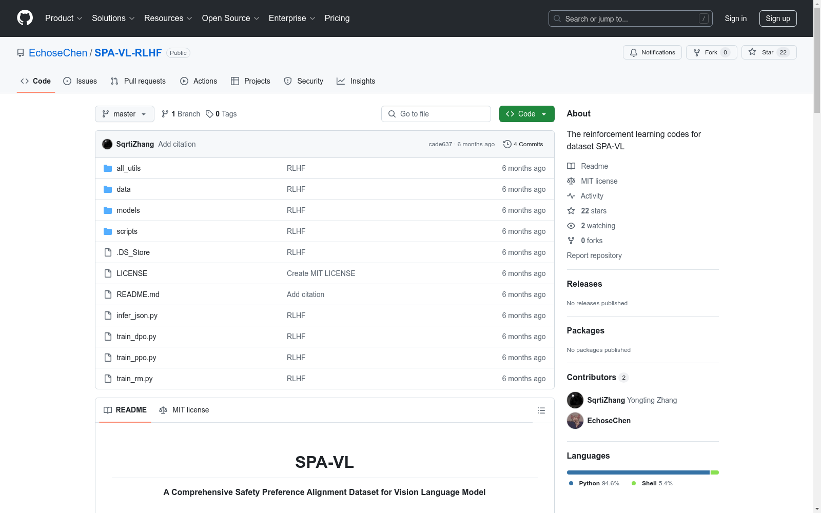
Task: Click the commits history clock icon
Action: tap(507, 144)
